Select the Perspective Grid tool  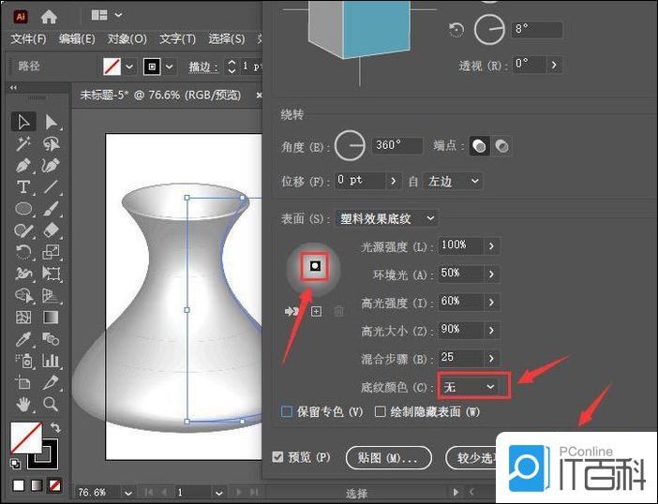[x=51, y=296]
